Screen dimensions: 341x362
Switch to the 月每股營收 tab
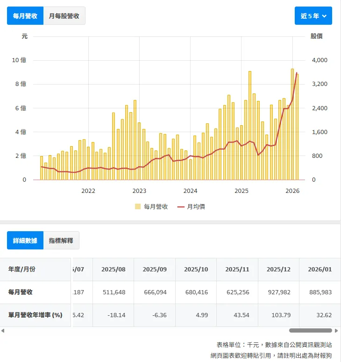[x=64, y=16]
